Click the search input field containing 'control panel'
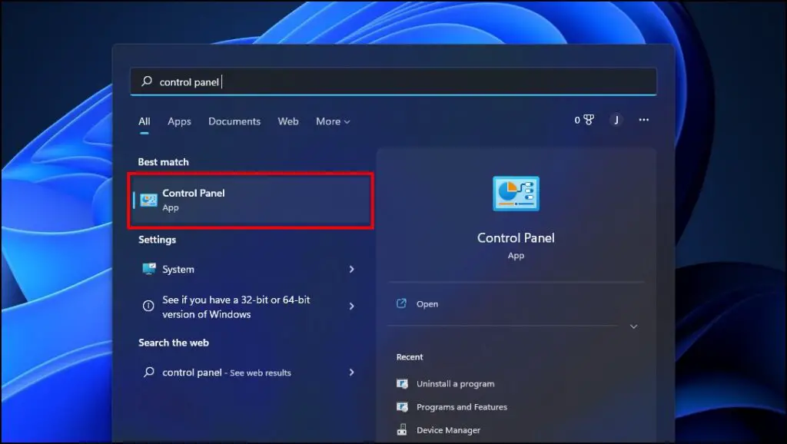The height and width of the screenshot is (444, 787). pos(393,81)
